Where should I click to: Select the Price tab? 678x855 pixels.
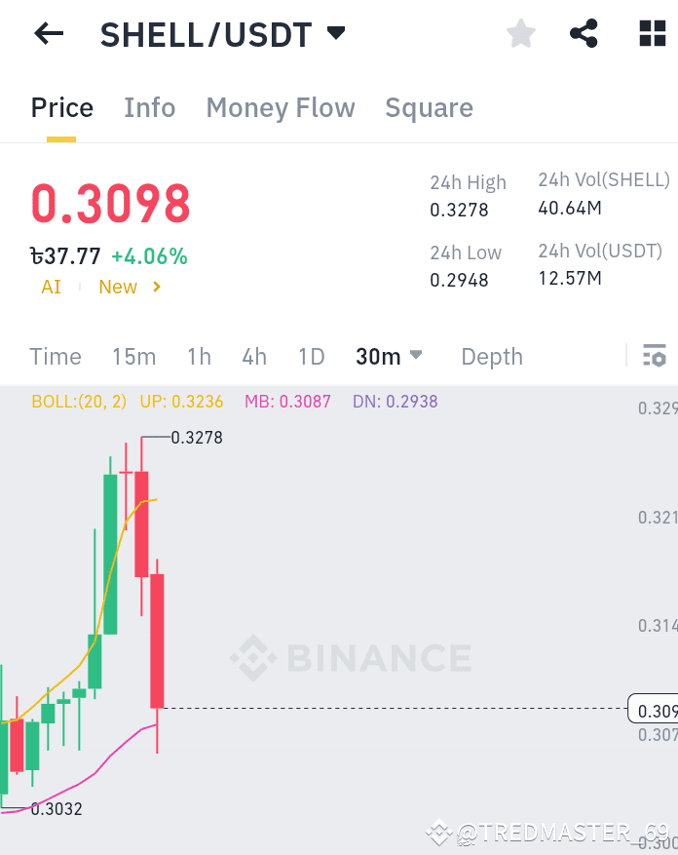pos(61,107)
